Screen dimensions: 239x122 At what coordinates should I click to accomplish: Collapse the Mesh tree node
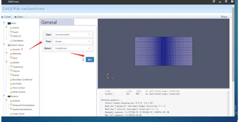(x=4, y=22)
